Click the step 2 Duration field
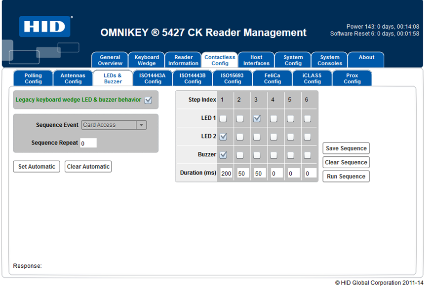The height and width of the screenshot is (288, 432). coord(243,173)
